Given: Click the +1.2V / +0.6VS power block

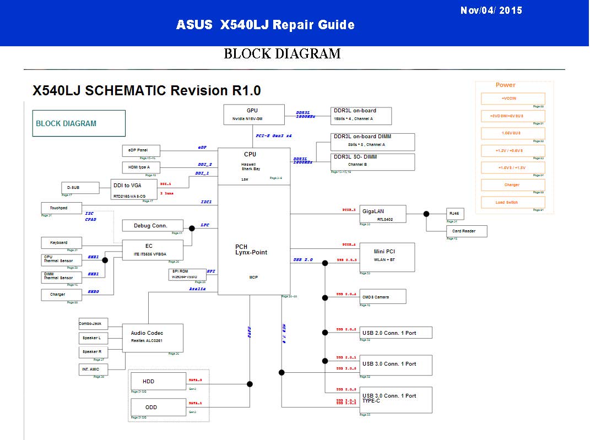Looking at the screenshot, I should point(513,150).
